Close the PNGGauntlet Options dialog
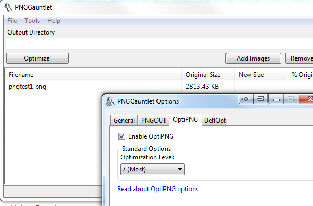Screen dimensions: 313x206 click(x=306, y=99)
